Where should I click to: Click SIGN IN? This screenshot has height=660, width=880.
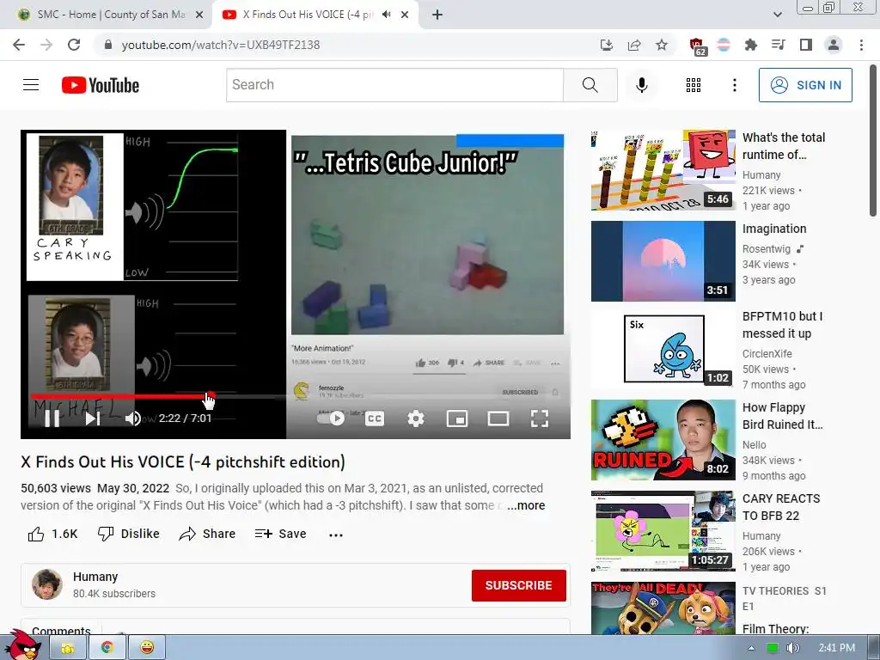pos(805,85)
